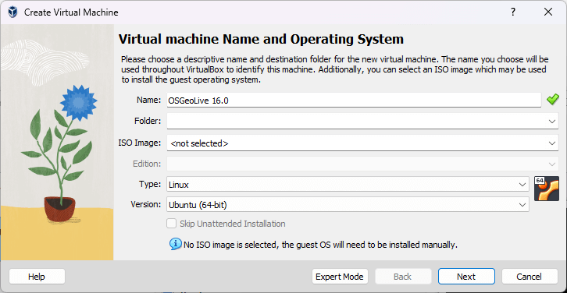Viewport: 567px width, 293px height.
Task: Click inside the empty Folder text field
Action: [356, 121]
